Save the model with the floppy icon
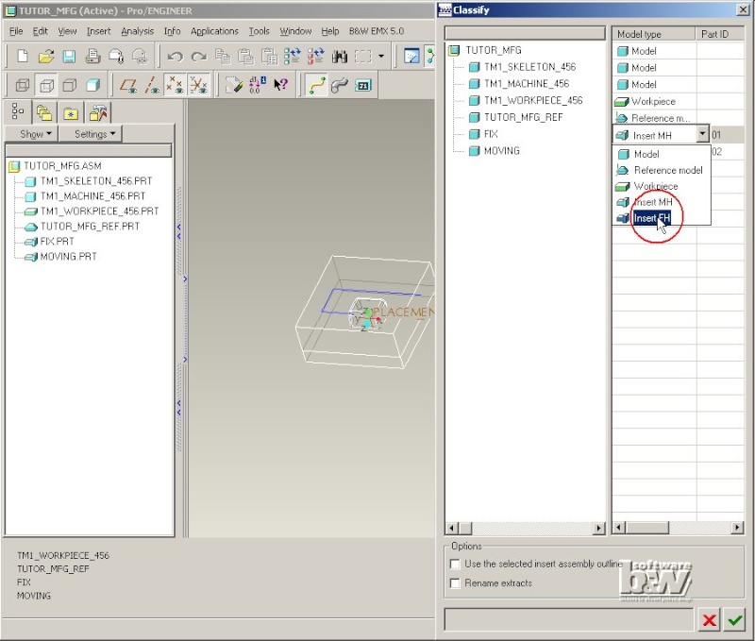The height and width of the screenshot is (641, 755). point(69,57)
